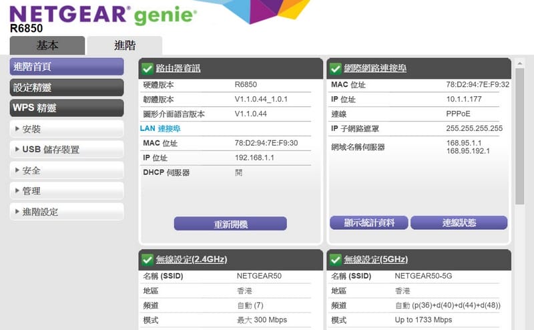Click the 重新開機 reboot button

230,224
